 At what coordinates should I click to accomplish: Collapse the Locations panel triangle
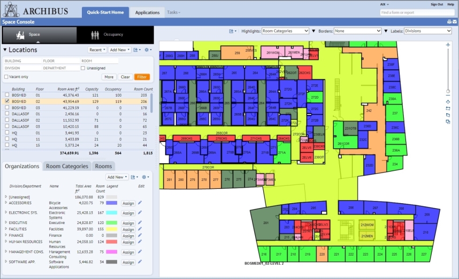coord(5,50)
